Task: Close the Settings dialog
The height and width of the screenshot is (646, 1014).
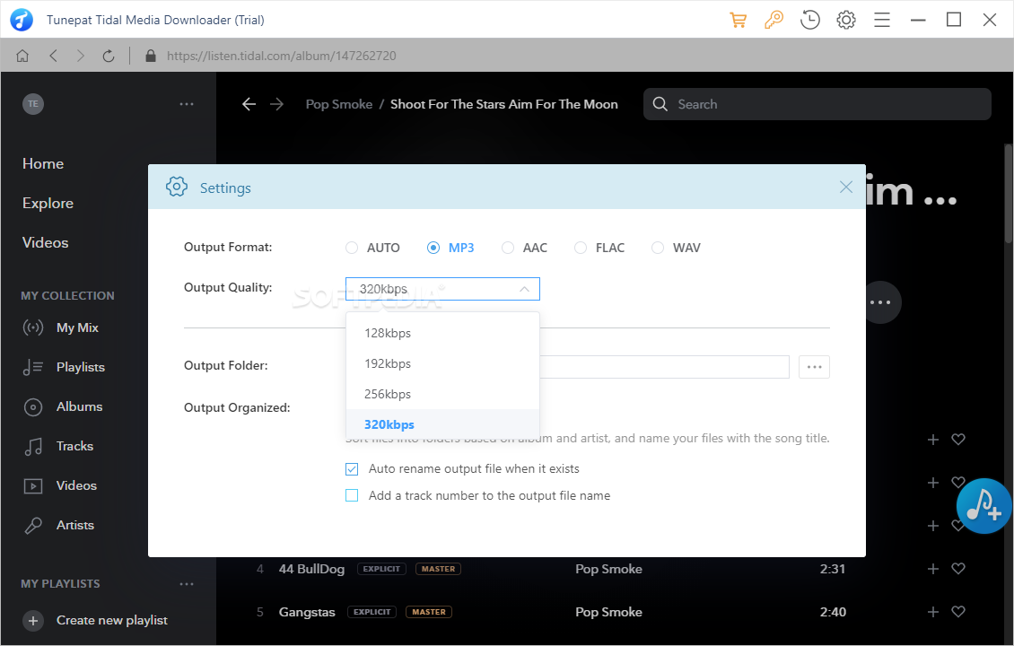Action: pos(846,187)
